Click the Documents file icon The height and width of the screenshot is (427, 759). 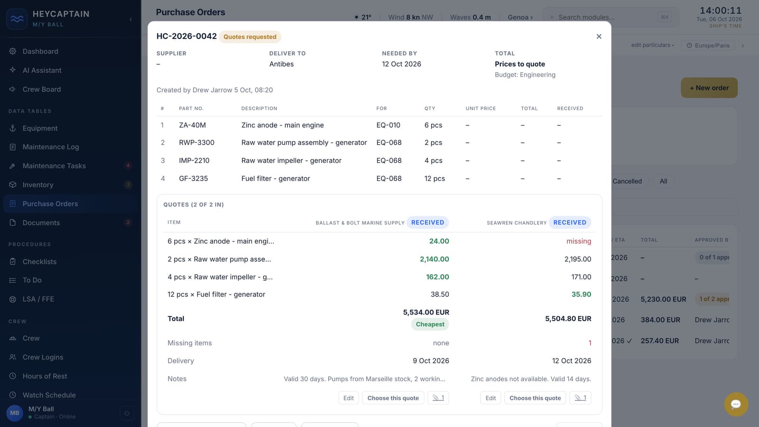pyautogui.click(x=13, y=223)
